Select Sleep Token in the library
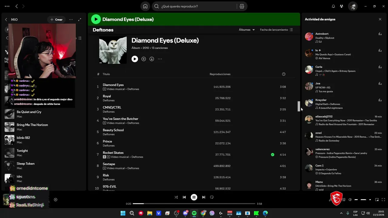The image size is (388, 218). click(44, 166)
